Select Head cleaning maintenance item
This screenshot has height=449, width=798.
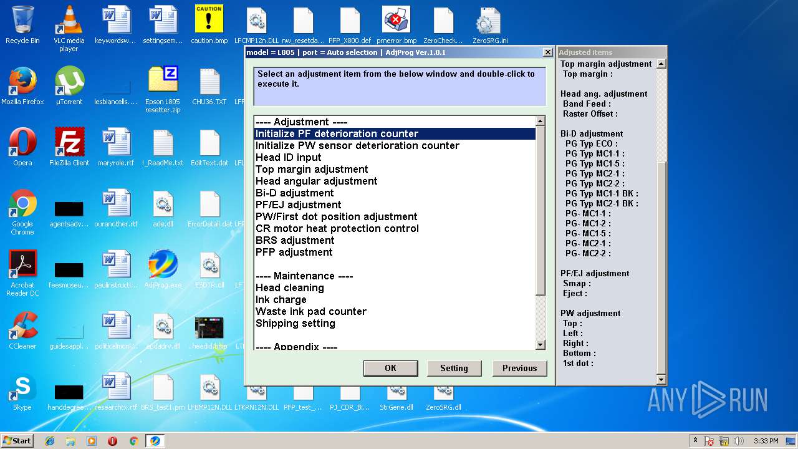395,287
